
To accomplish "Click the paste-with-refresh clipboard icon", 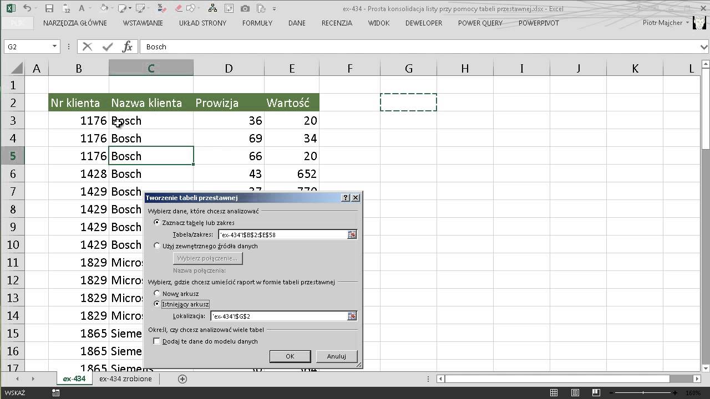I will click(261, 8).
